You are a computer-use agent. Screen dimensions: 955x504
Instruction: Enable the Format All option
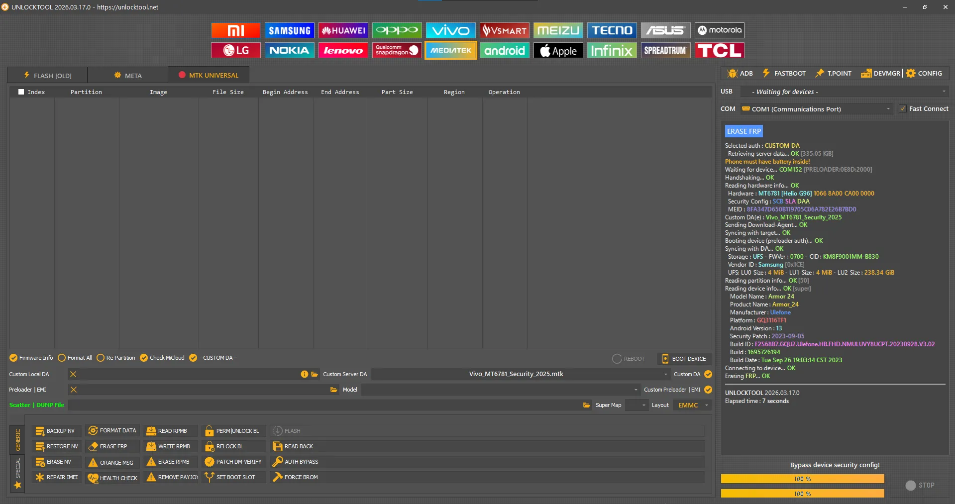click(x=62, y=358)
